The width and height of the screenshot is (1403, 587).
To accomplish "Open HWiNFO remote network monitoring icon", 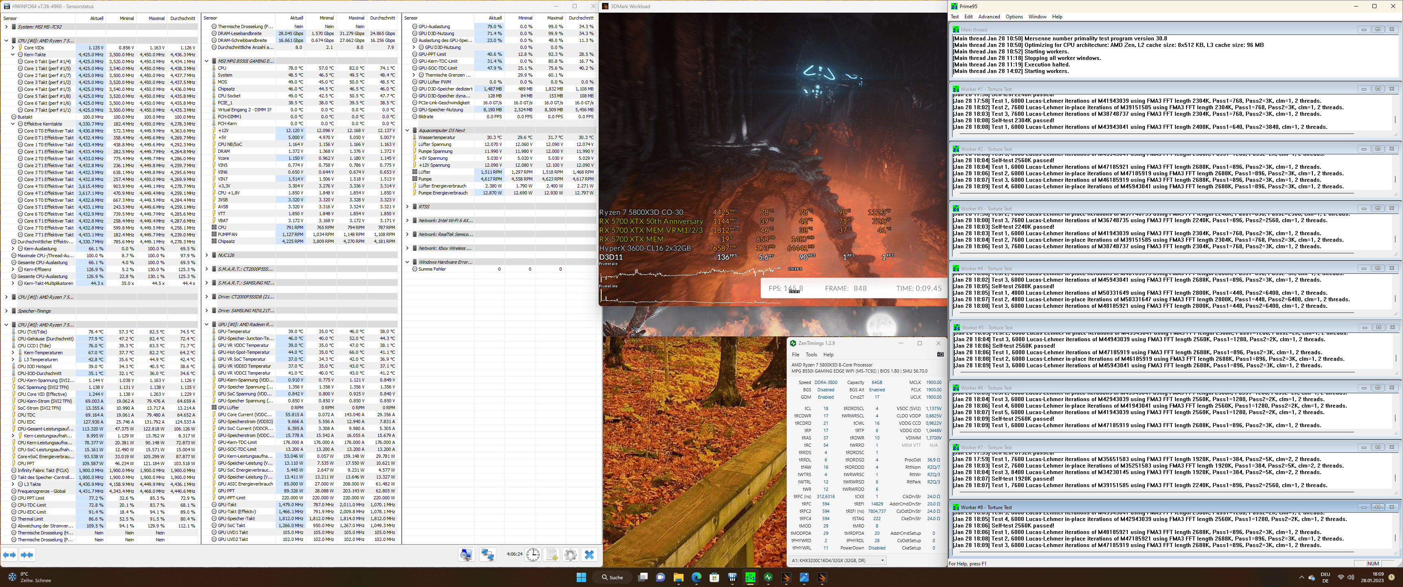I will click(x=487, y=554).
